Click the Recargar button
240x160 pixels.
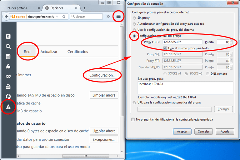tap(223, 109)
